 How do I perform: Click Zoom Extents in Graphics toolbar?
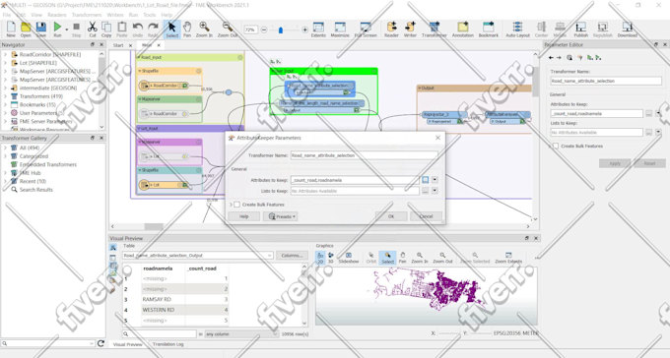(508, 258)
